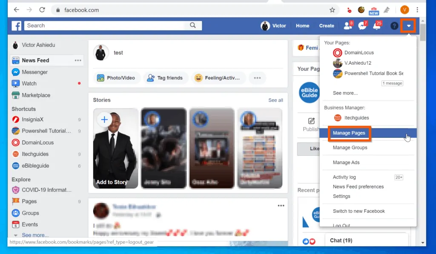Image resolution: width=436 pixels, height=254 pixels.
Task: Select Powershell Tutorial Book page in menu
Action: [368, 73]
